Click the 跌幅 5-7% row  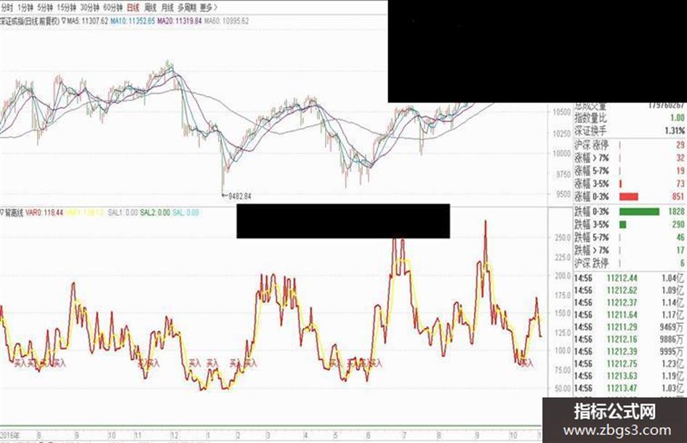[629, 237]
